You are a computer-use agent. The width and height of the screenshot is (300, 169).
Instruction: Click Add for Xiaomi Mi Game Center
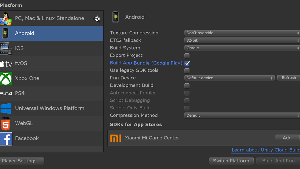pos(287,138)
